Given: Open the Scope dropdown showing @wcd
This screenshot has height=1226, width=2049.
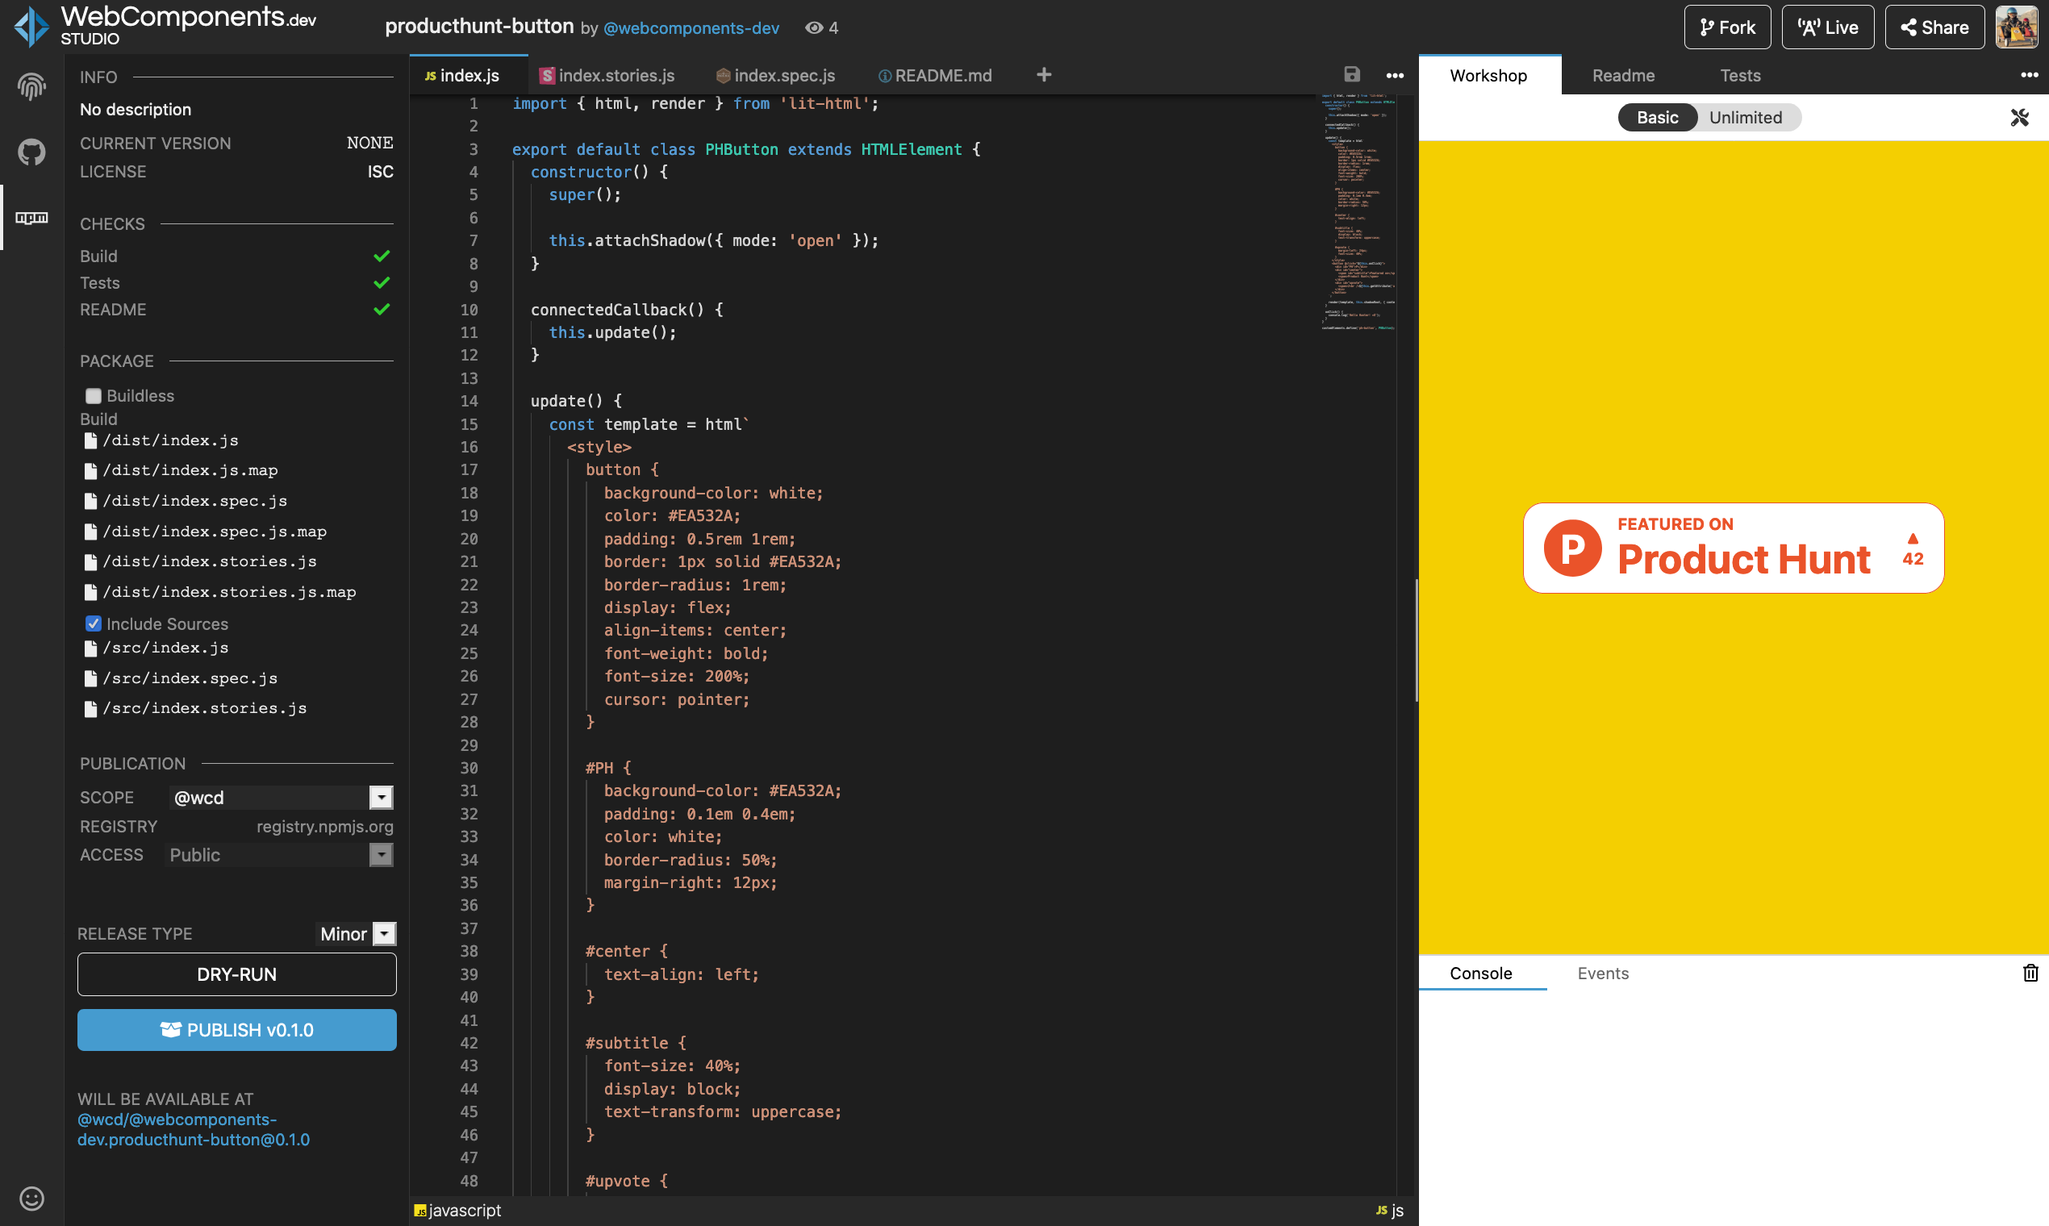Looking at the screenshot, I should [381, 797].
